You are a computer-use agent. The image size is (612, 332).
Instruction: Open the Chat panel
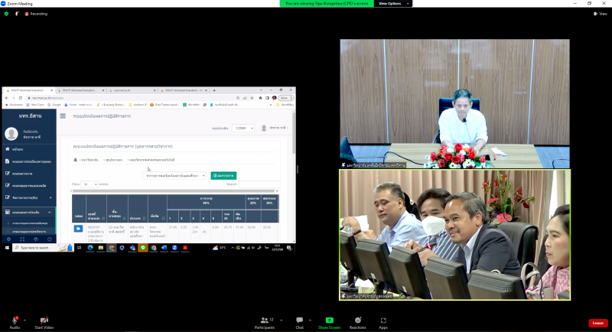(299, 321)
